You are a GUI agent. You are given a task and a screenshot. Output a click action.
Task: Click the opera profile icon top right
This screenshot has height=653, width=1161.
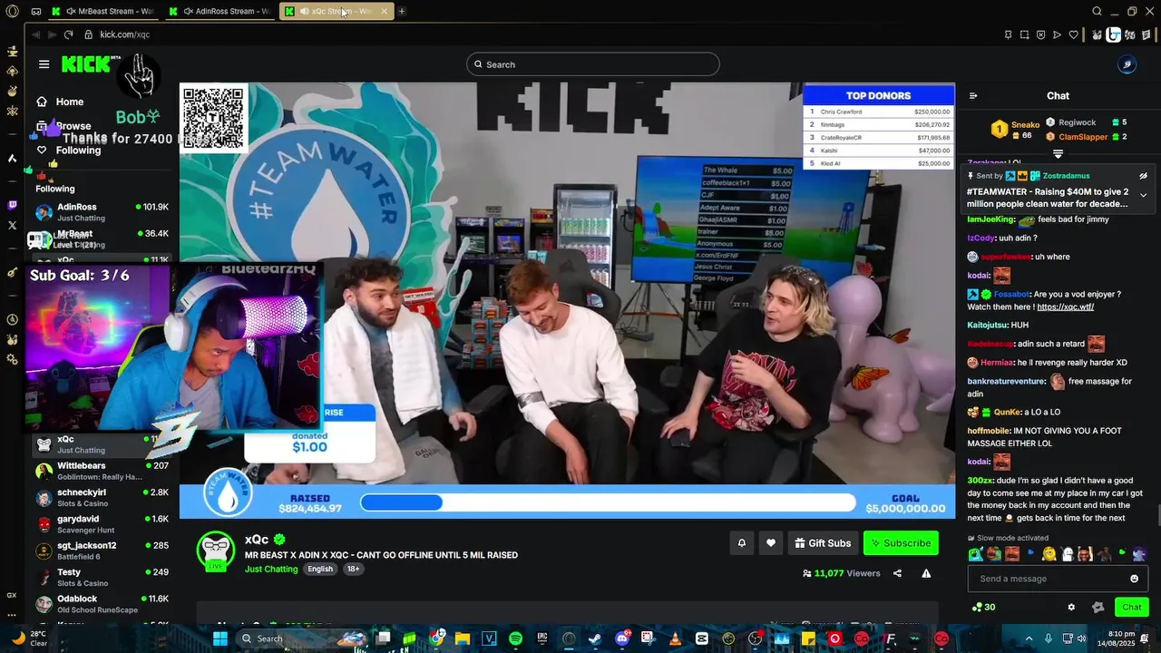(1127, 64)
